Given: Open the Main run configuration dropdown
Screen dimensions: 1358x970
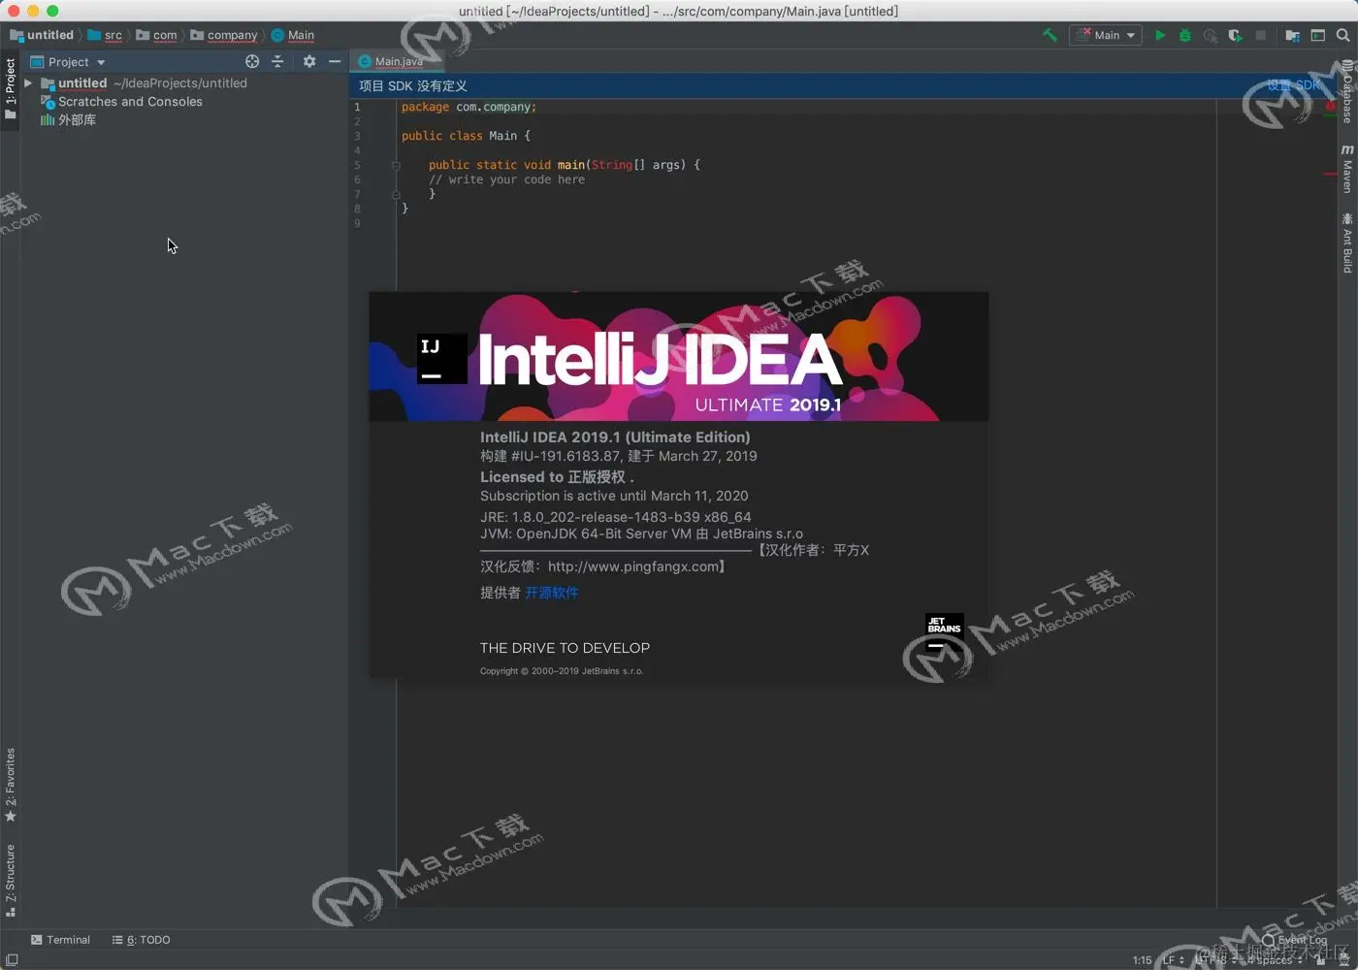Looking at the screenshot, I should (1106, 35).
